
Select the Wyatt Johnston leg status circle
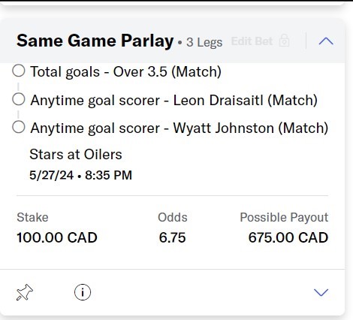(x=19, y=127)
